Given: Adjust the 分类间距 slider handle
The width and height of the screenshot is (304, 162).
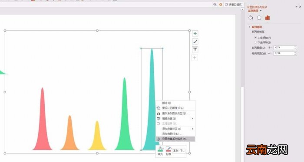Looking at the screenshot, I should click(x=270, y=53).
